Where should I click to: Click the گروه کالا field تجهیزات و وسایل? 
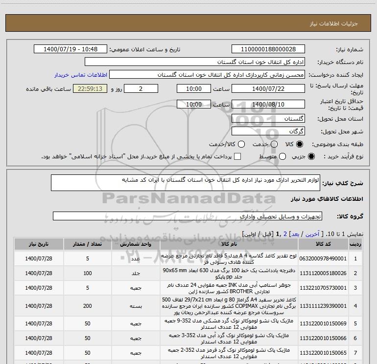(188, 216)
